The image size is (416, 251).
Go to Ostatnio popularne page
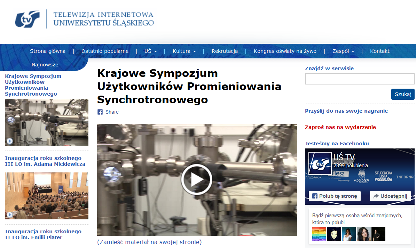[x=105, y=51]
